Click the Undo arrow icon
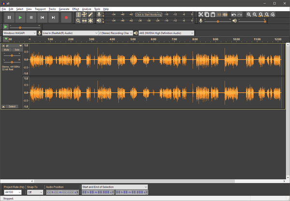Image resolution: width=290 pixels, height=201 pixels. click(233, 14)
